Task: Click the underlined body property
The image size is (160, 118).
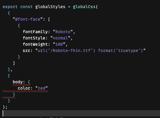Action: tap(18, 82)
